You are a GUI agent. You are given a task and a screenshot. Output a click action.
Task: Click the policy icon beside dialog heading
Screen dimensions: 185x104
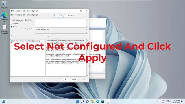(x=12, y=15)
